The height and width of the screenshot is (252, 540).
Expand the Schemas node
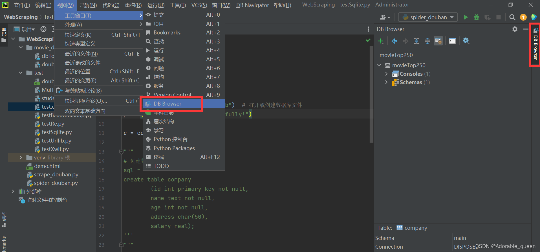click(387, 82)
